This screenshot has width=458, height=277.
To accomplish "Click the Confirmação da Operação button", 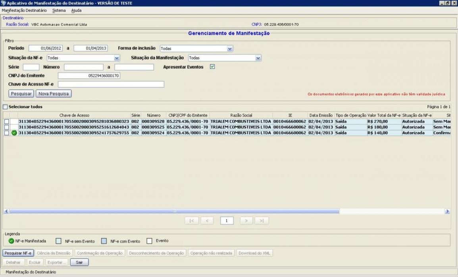I will [x=100, y=253].
